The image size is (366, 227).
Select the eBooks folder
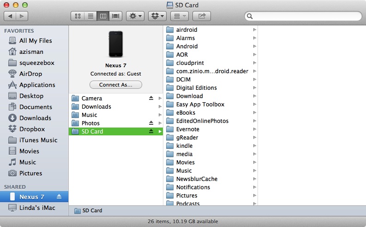211,113
